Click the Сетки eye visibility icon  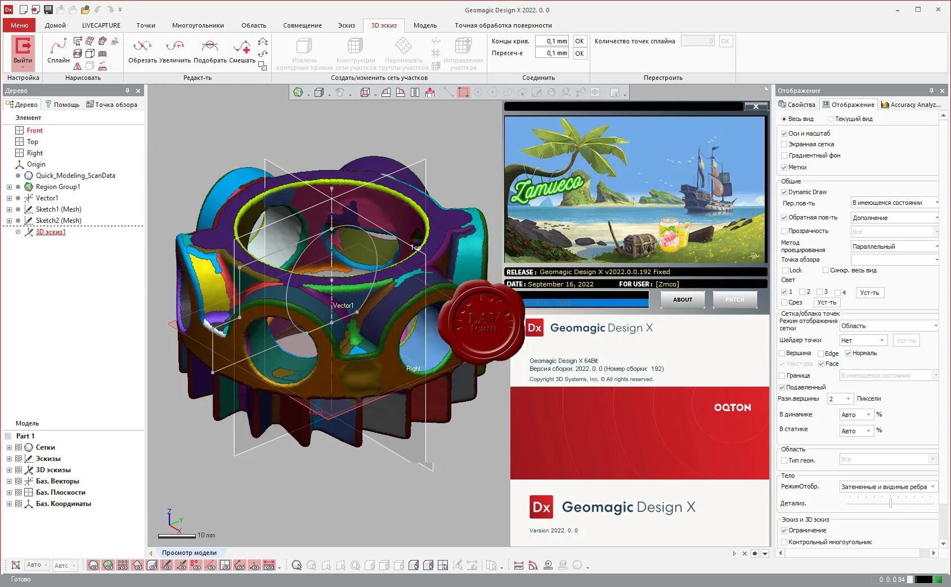click(19, 447)
